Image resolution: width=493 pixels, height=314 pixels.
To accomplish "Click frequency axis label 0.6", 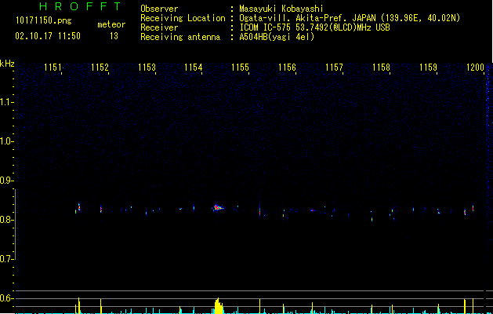I will 6,298.
